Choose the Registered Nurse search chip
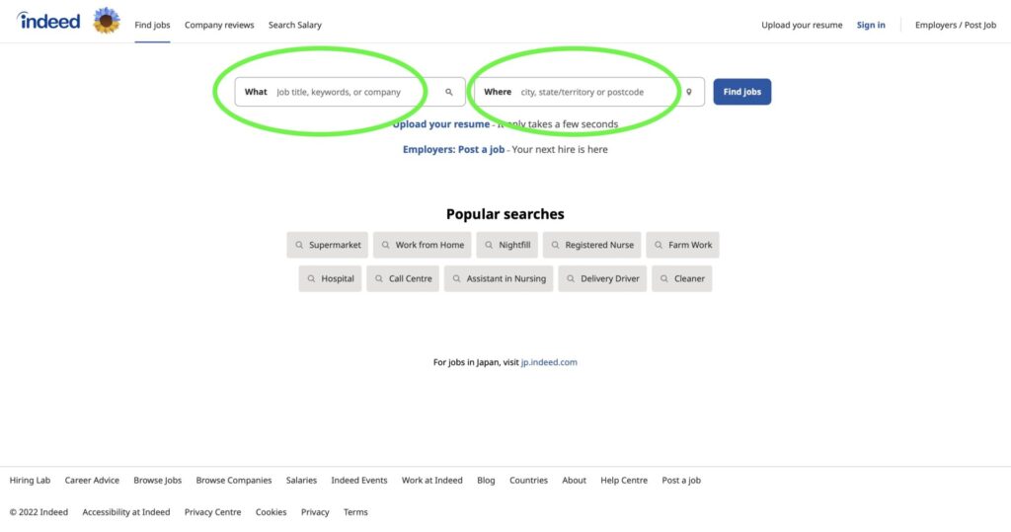Screen dimensions: 1011x532 (x=592, y=245)
